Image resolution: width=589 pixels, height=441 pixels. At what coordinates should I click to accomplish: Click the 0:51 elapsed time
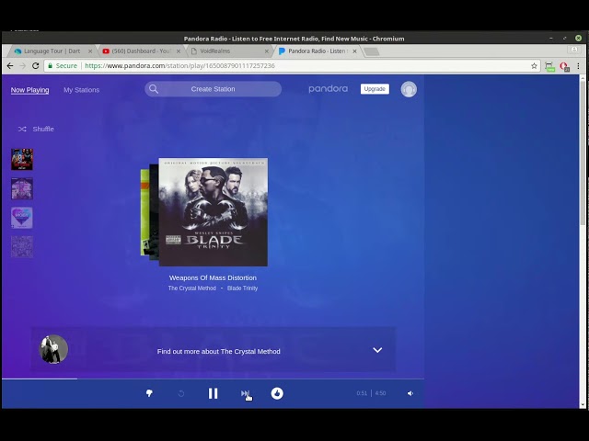tap(362, 393)
